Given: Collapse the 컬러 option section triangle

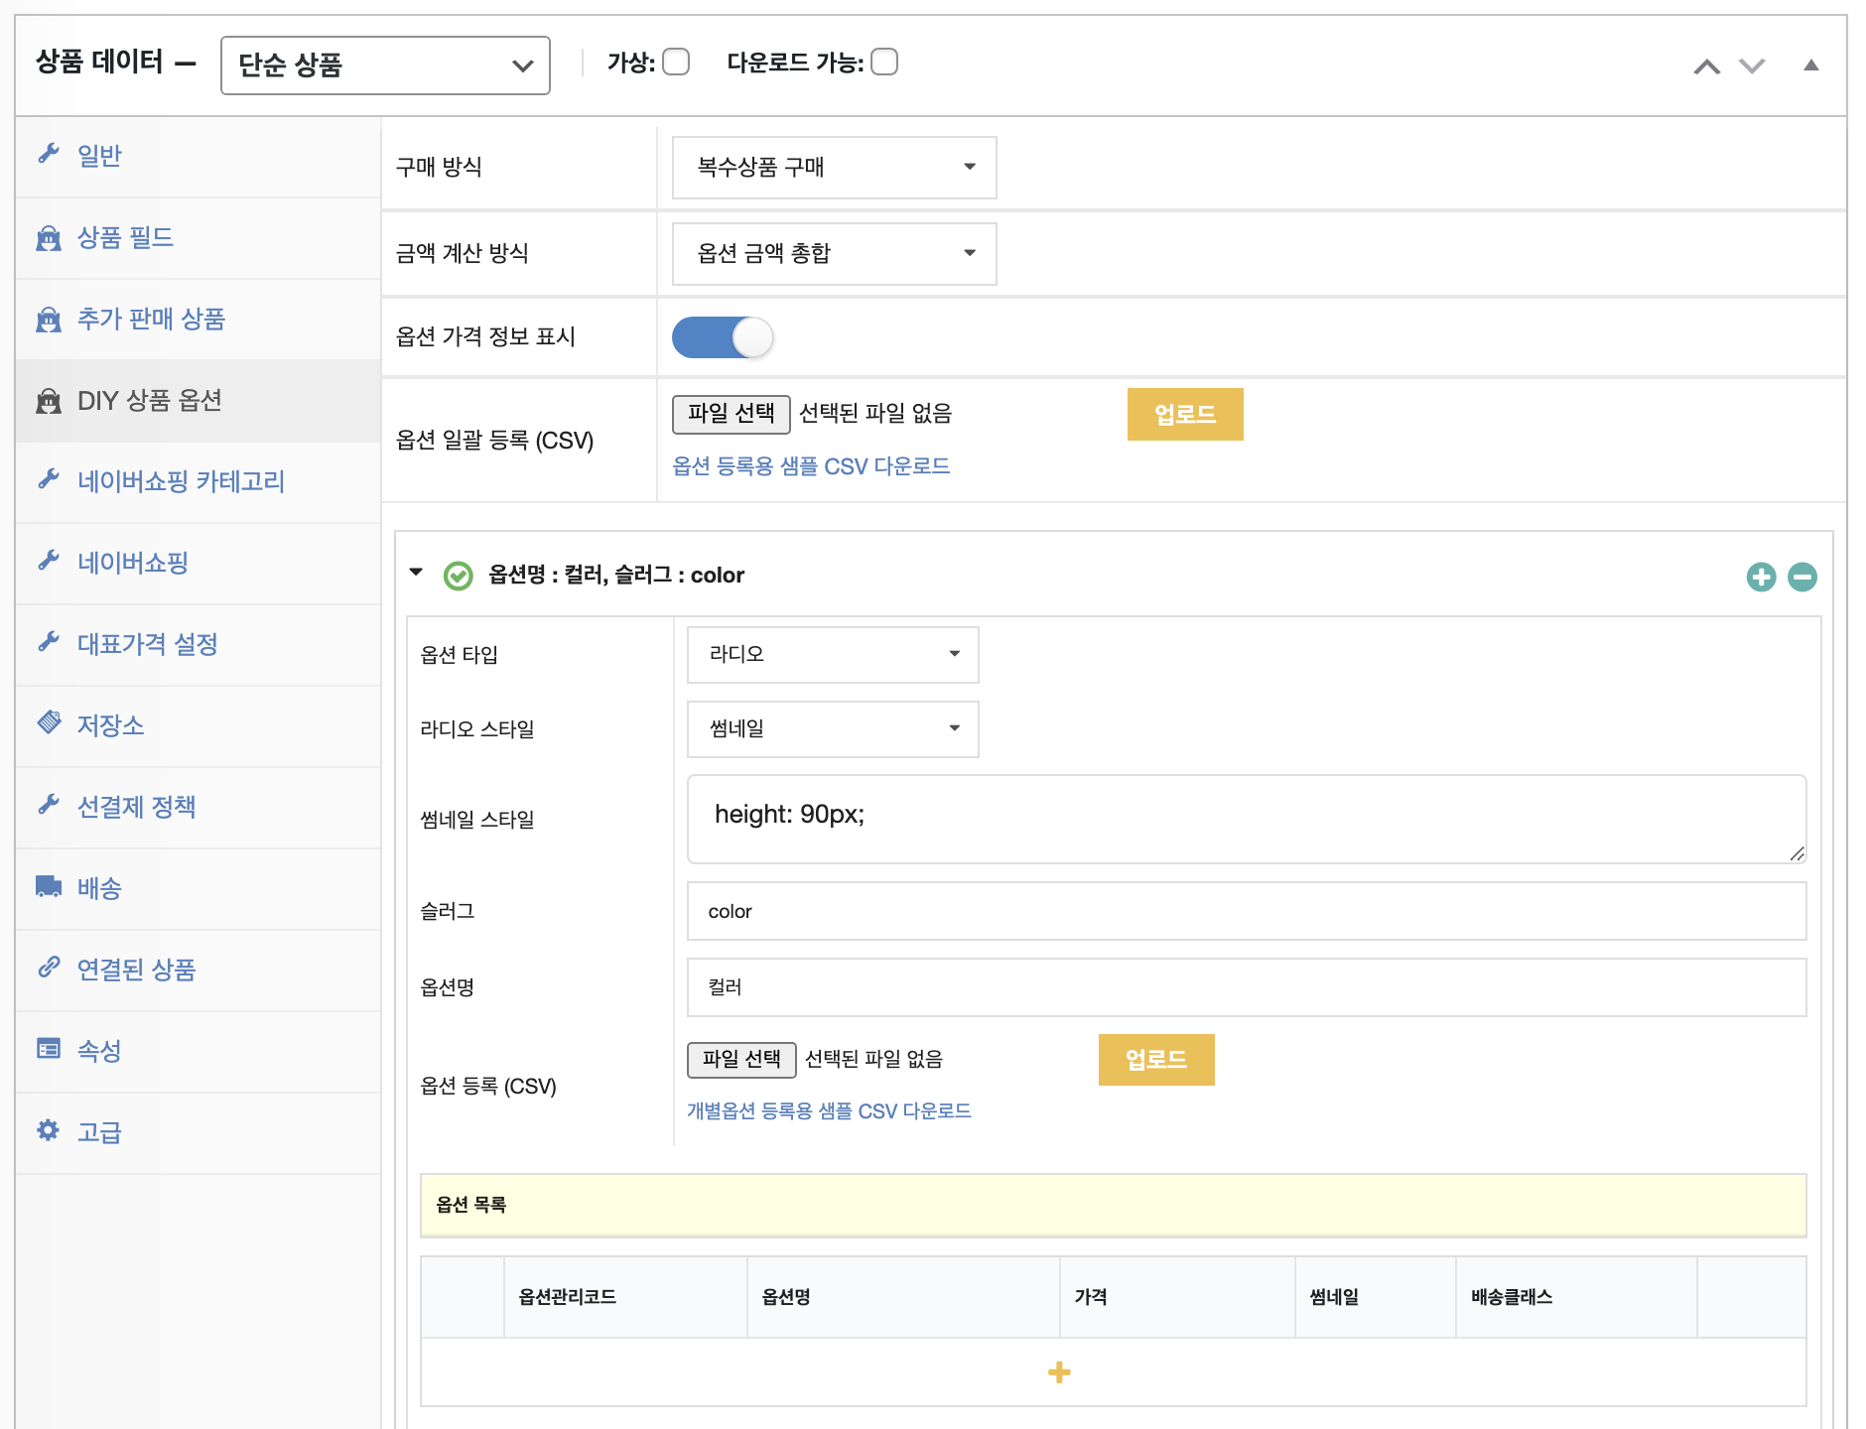Looking at the screenshot, I should click(417, 573).
